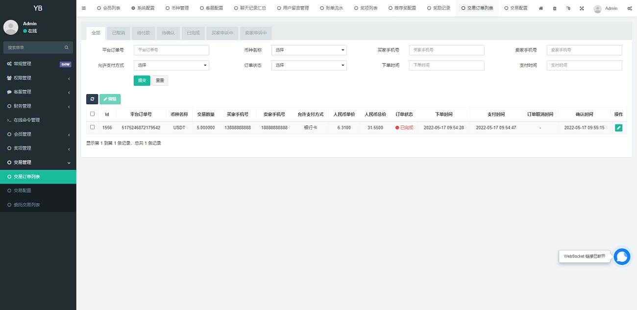
Task: Click the dark refresh button above table
Action: (x=92, y=99)
